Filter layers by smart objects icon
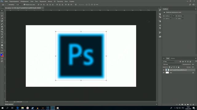Viewport: 197px width, 110px height. pyautogui.click(x=190, y=62)
